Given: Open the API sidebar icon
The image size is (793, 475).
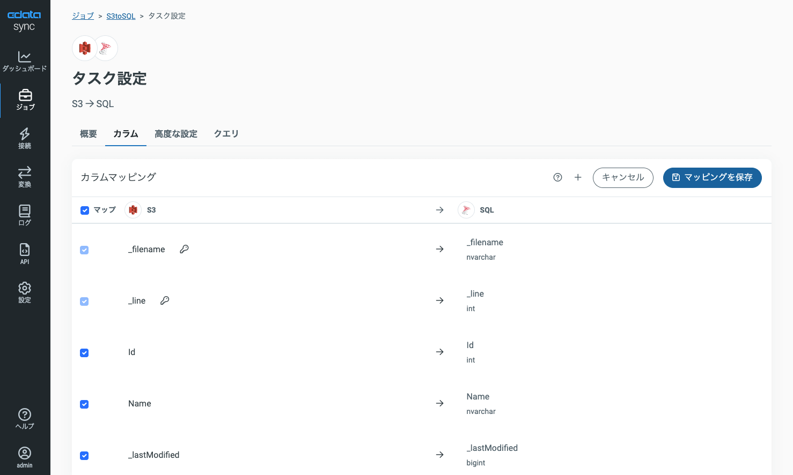Looking at the screenshot, I should (x=25, y=254).
